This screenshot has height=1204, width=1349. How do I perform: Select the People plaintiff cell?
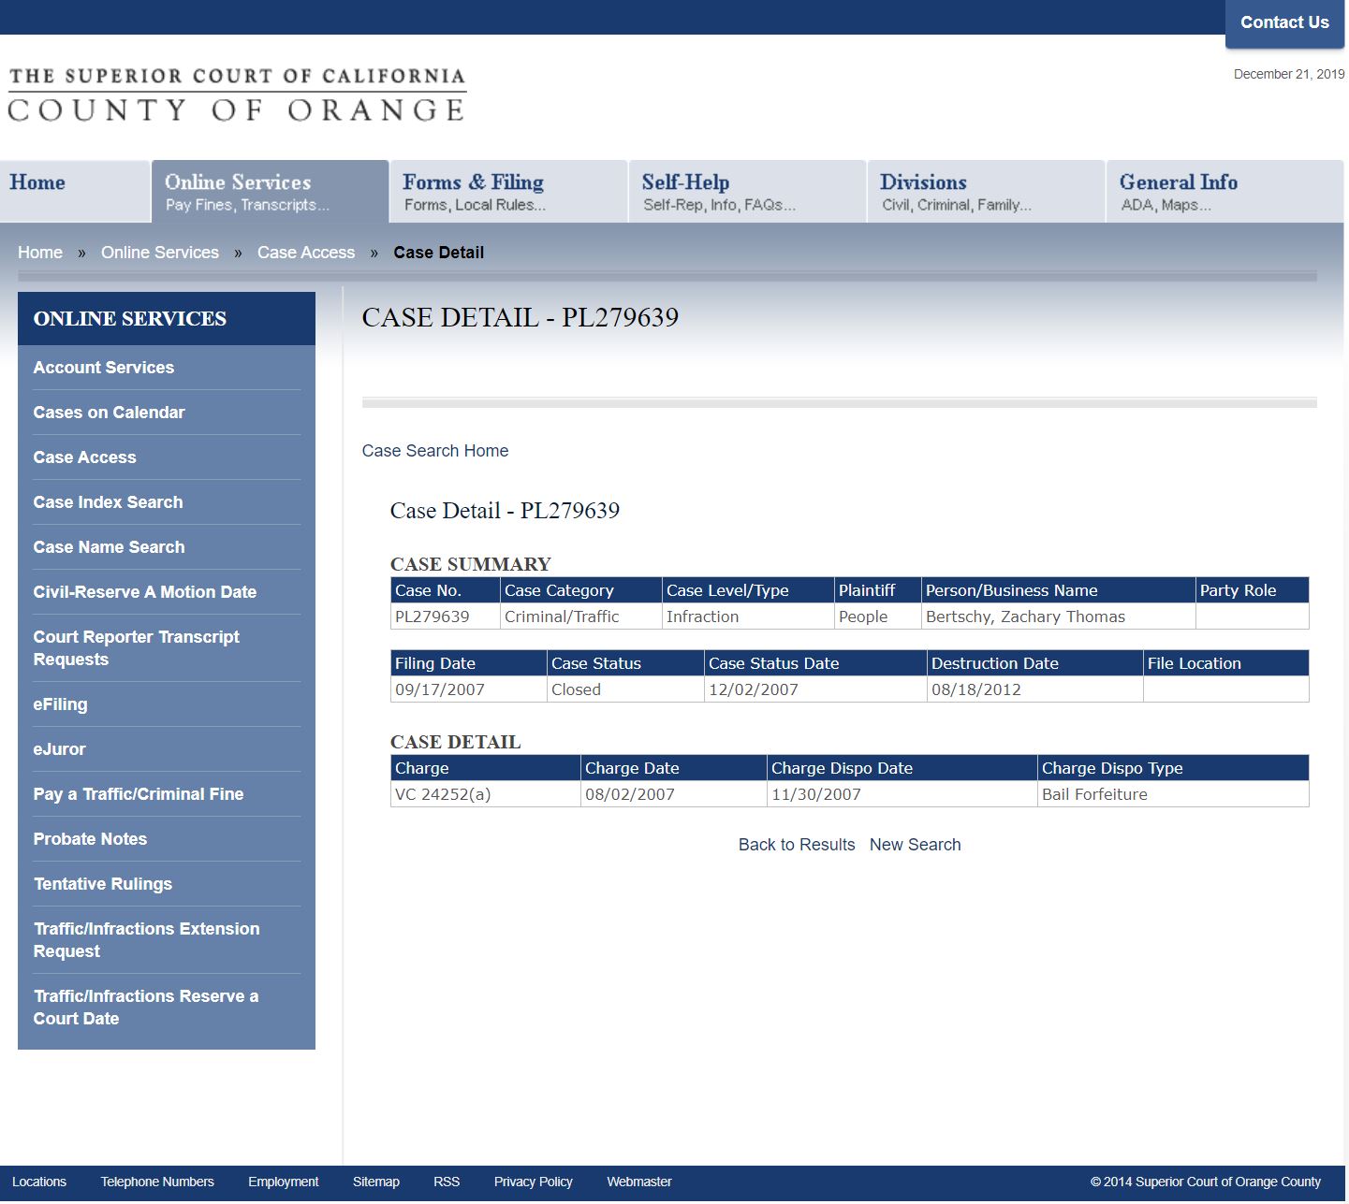(x=878, y=617)
